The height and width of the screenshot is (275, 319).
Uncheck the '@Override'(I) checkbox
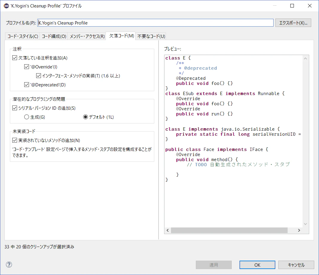point(26,67)
